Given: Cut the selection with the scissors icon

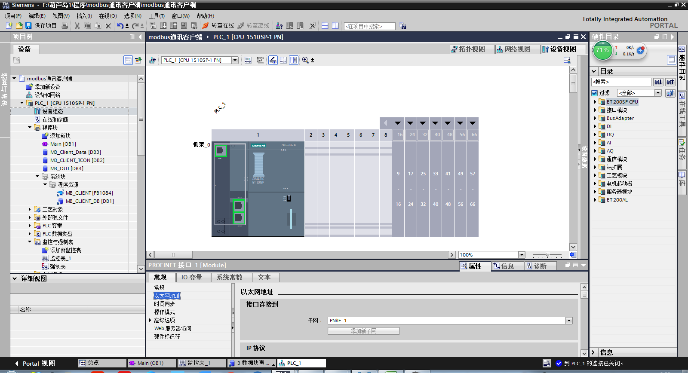Looking at the screenshot, I should [x=77, y=26].
